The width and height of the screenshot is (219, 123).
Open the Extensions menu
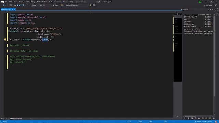tap(57, 2)
